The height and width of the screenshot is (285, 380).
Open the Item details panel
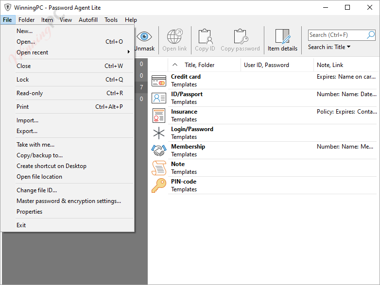pos(283,40)
